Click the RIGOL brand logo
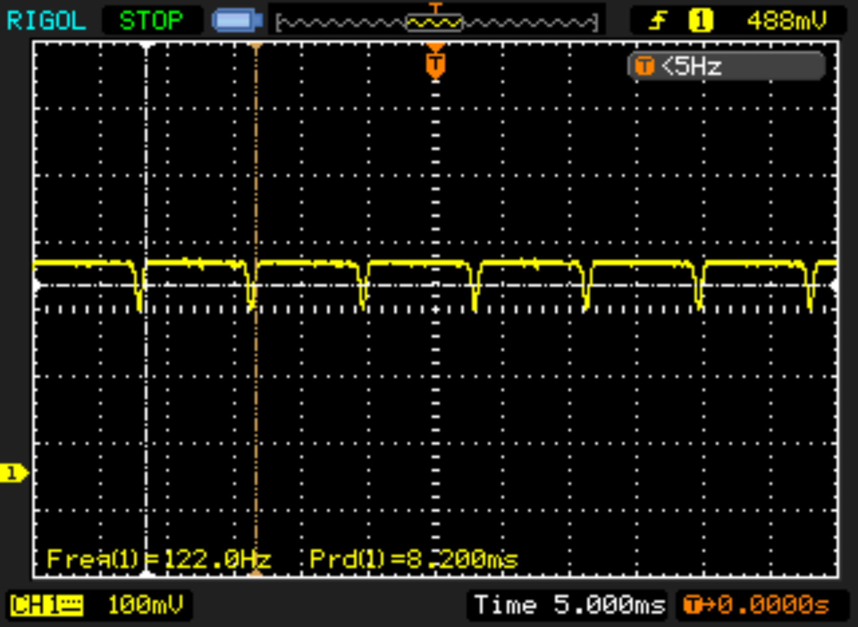Viewport: 858px width, 627px height. (46, 21)
